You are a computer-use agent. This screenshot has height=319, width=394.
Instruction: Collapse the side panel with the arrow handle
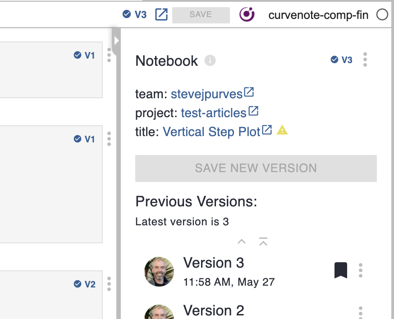116,41
